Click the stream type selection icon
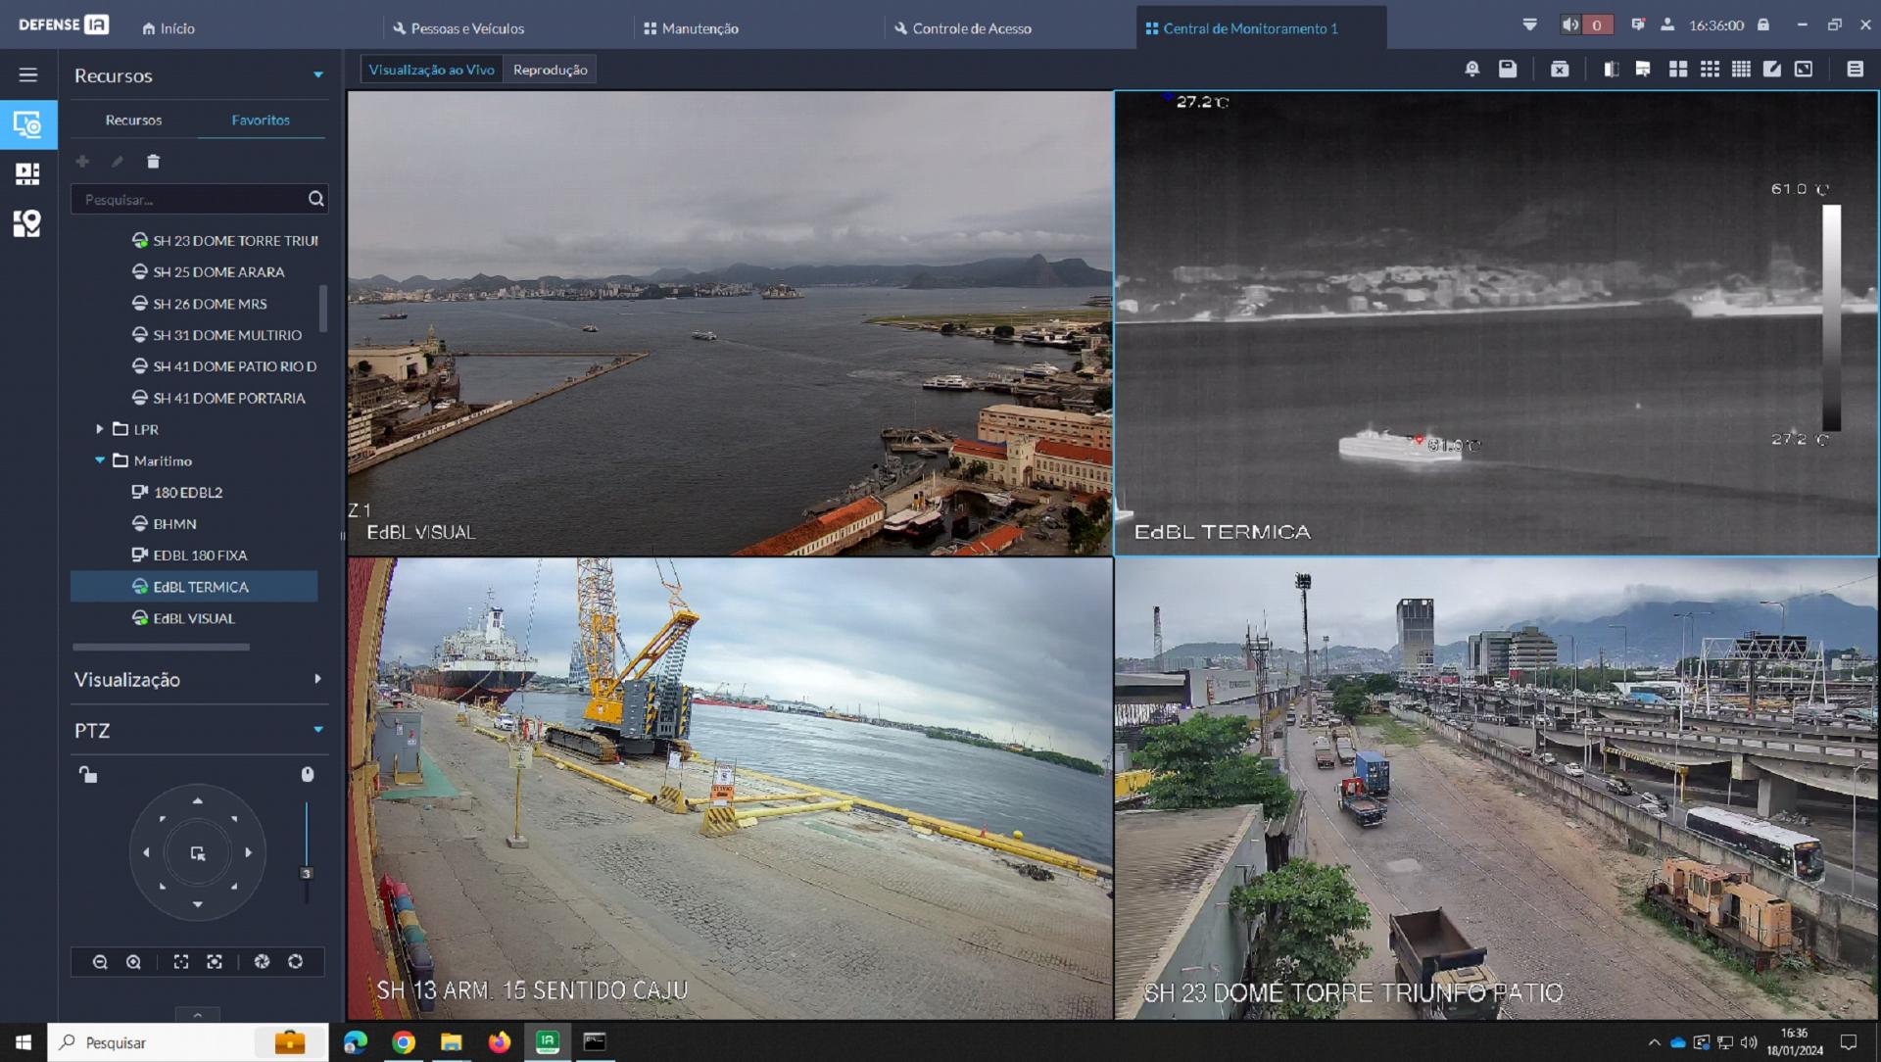 click(1643, 69)
